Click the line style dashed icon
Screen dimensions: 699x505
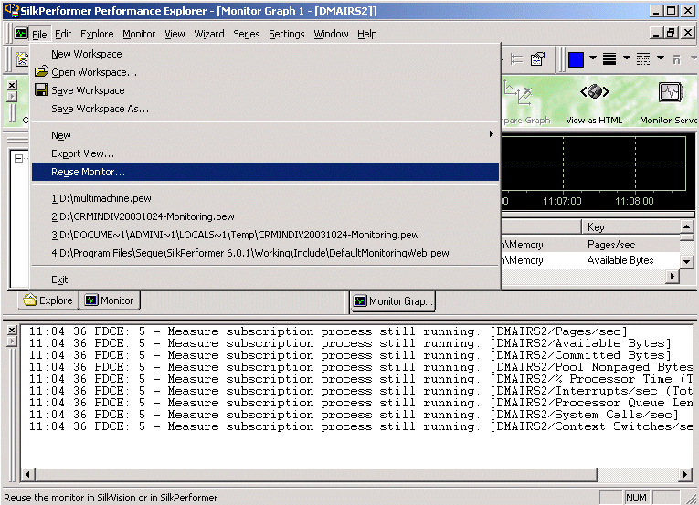click(643, 58)
